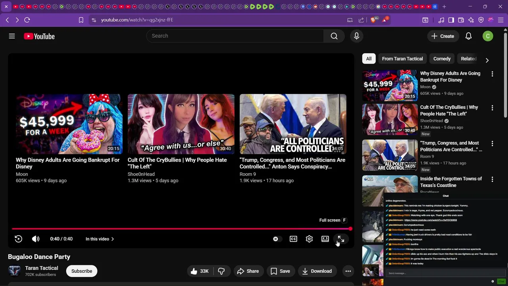Screen dimensions: 508x286
Task: Click the green Chat send button
Action: click(x=501, y=281)
